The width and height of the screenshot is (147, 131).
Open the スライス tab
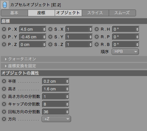click(x=95, y=13)
